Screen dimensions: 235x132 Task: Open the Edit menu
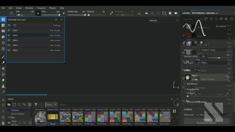coord(10,8)
